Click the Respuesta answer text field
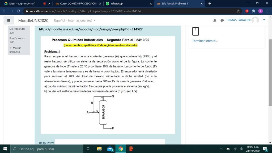The width and height of the screenshot is (272, 153). (x=110, y=142)
